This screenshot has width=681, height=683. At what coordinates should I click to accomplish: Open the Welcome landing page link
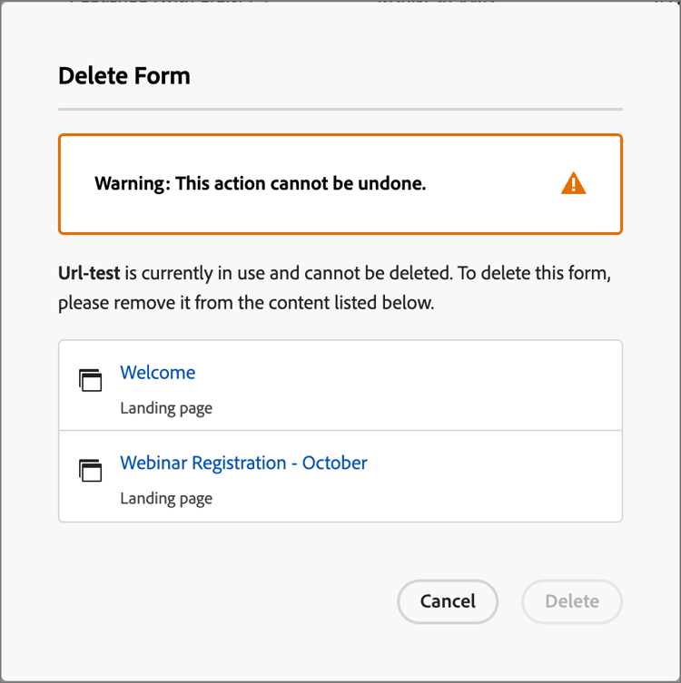157,373
